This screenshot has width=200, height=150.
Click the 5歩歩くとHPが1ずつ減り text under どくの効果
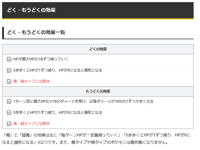tap(58, 70)
